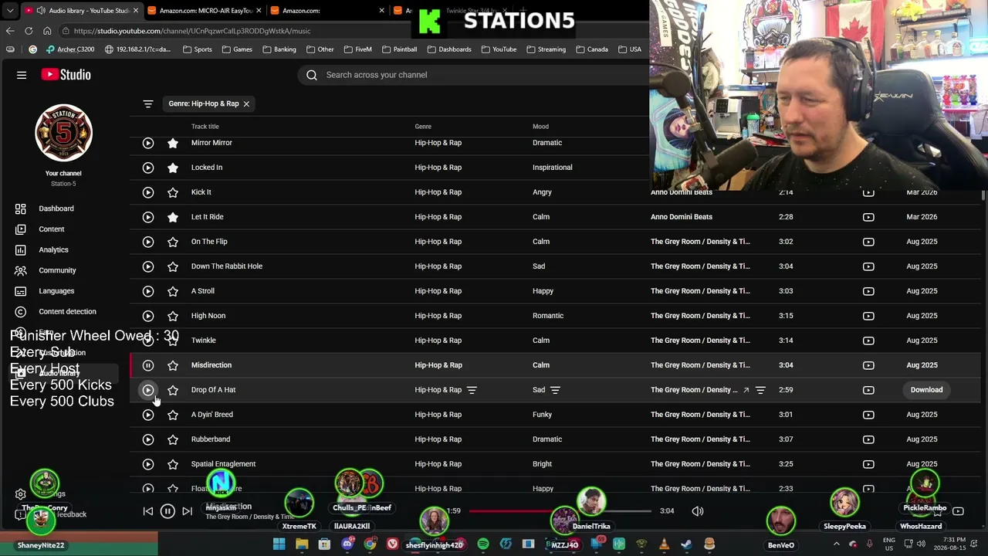Search across your channel field
The height and width of the screenshot is (556, 988).
point(475,75)
